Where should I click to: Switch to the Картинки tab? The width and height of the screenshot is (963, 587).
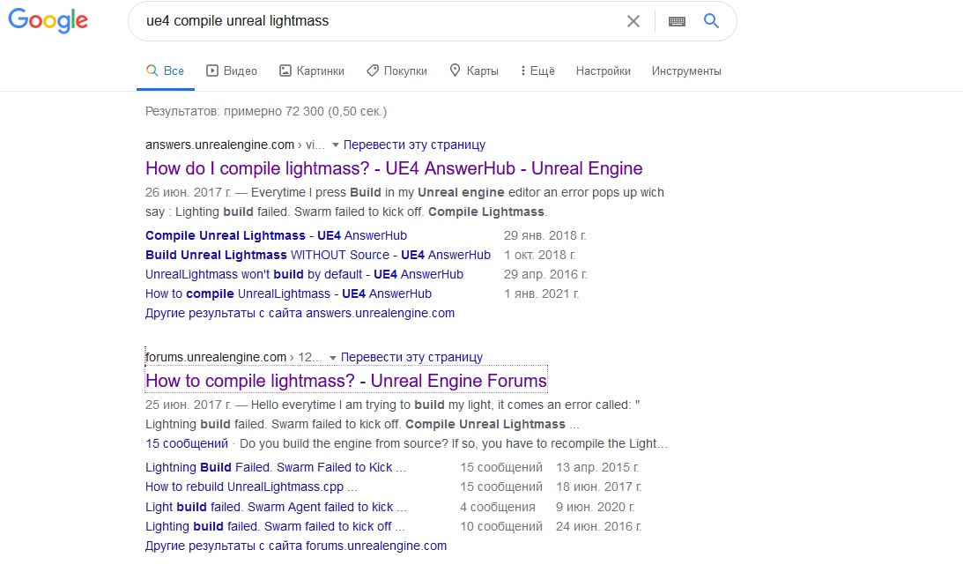coord(312,71)
